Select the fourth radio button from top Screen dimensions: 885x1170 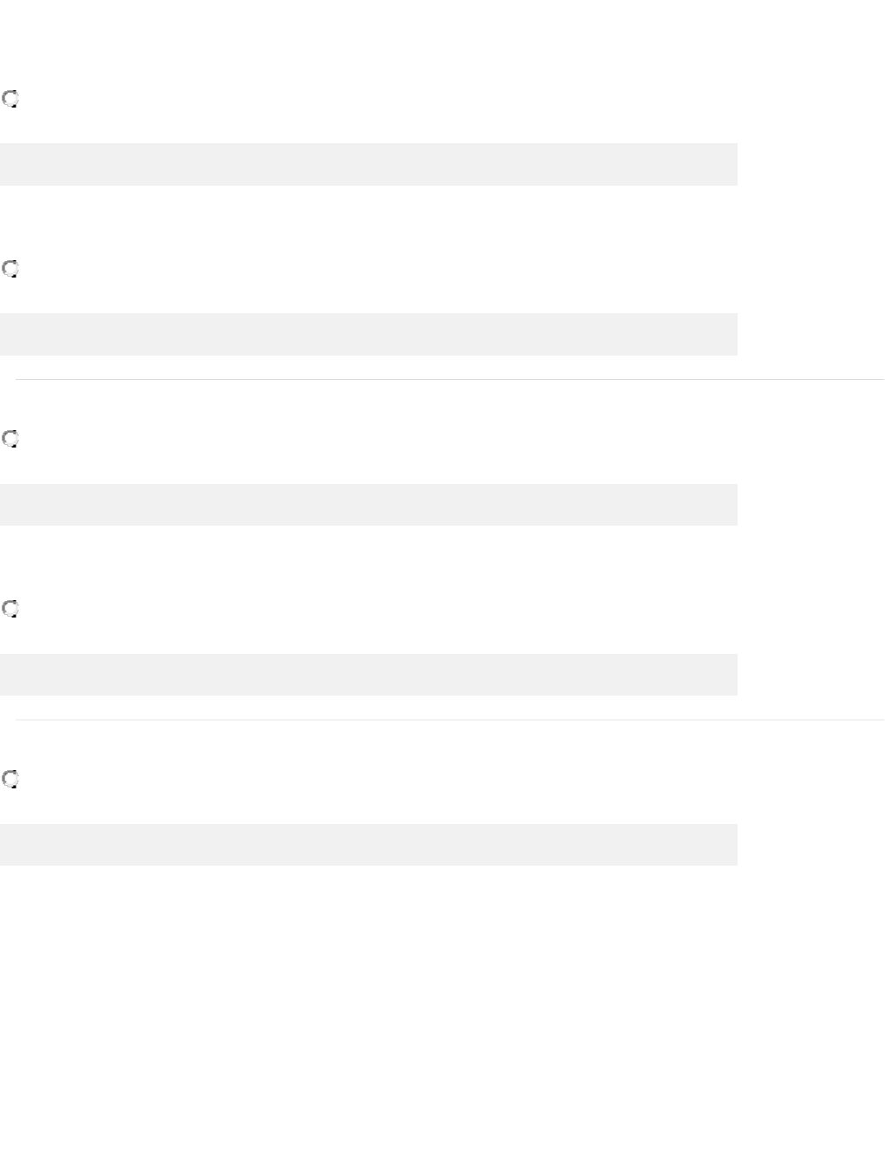coord(10,609)
